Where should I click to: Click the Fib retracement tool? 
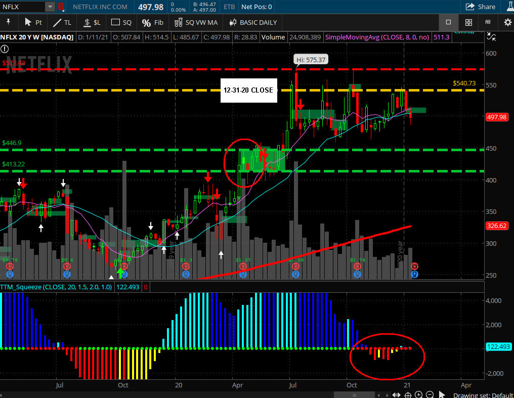[x=152, y=22]
